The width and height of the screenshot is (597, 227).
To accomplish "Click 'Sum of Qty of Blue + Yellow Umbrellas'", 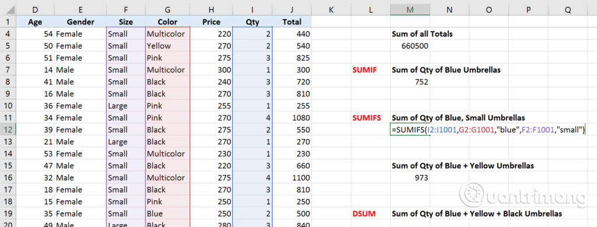I will pyautogui.click(x=462, y=166).
